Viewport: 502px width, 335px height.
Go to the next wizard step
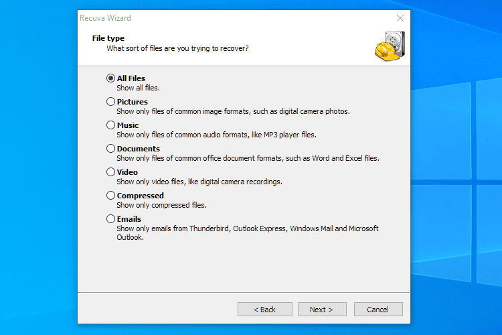tap(322, 310)
